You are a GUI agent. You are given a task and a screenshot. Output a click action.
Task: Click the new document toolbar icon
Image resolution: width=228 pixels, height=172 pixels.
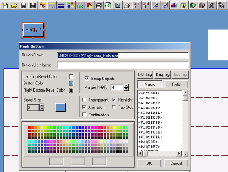5,5
